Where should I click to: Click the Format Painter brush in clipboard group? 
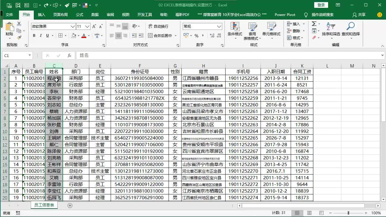(x=19, y=38)
